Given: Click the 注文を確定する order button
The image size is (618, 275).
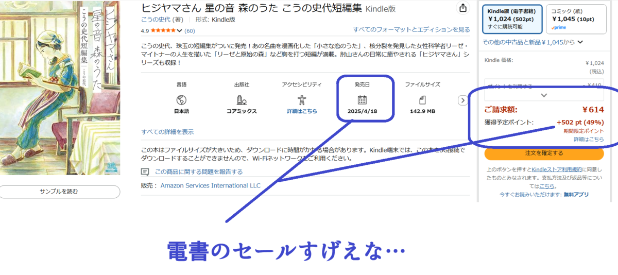Looking at the screenshot, I should (x=544, y=153).
